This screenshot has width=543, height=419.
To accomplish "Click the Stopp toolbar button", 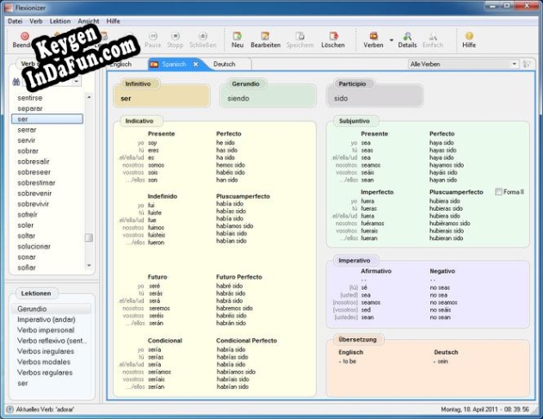I will (175, 40).
